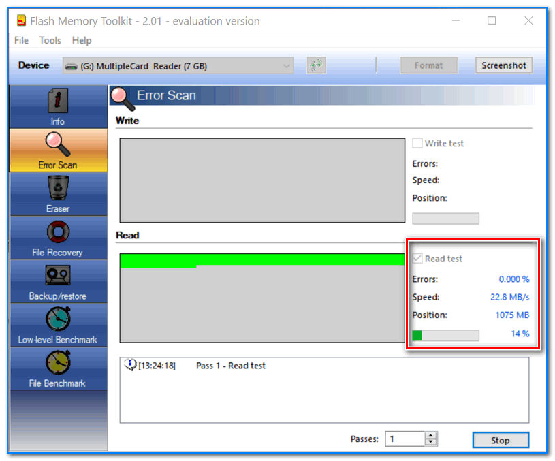555x461 pixels.
Task: Click magnifier icon in Error Scan header
Action: [123, 98]
